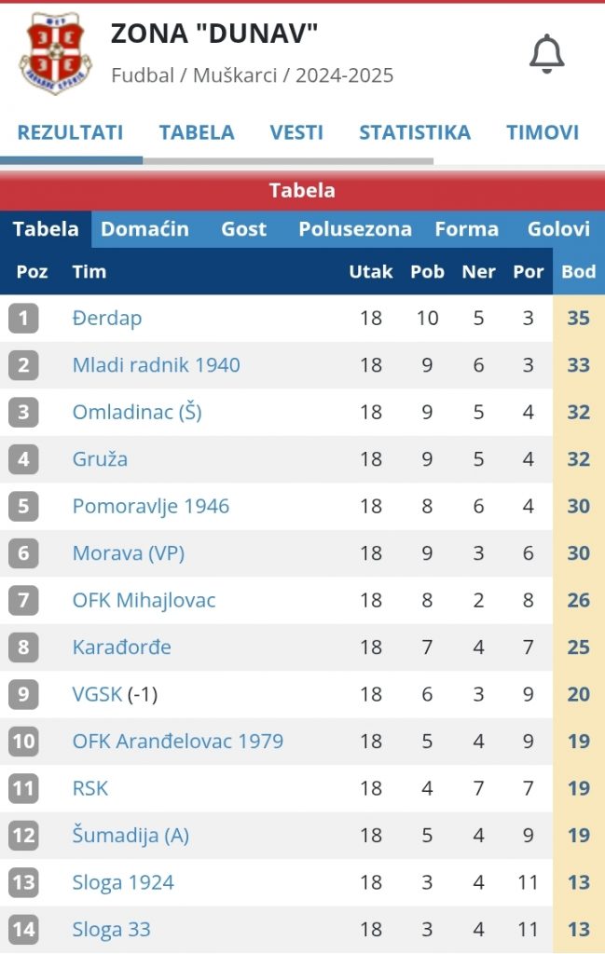Open the VESTI tab

click(x=296, y=132)
